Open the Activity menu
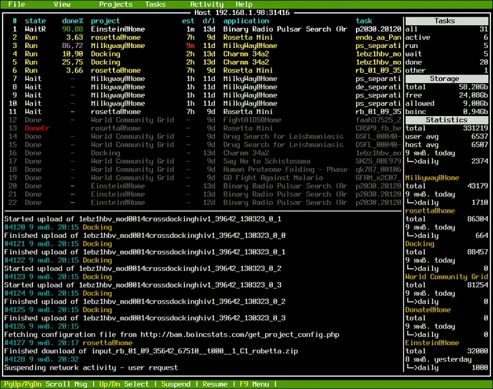This screenshot has height=389, width=493. (x=207, y=4)
